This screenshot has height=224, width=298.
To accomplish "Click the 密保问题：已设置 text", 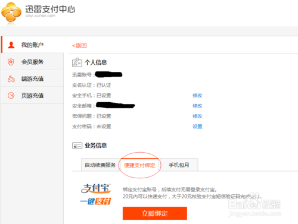I will click(91, 116).
